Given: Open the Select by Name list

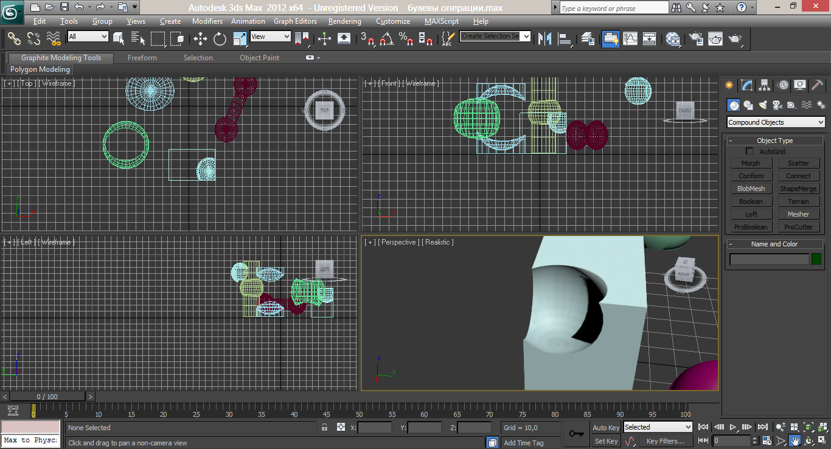Looking at the screenshot, I should click(138, 38).
